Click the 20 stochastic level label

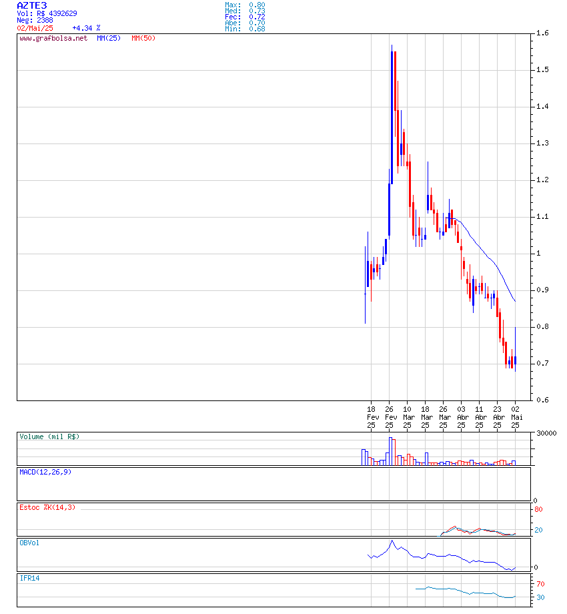tap(538, 530)
